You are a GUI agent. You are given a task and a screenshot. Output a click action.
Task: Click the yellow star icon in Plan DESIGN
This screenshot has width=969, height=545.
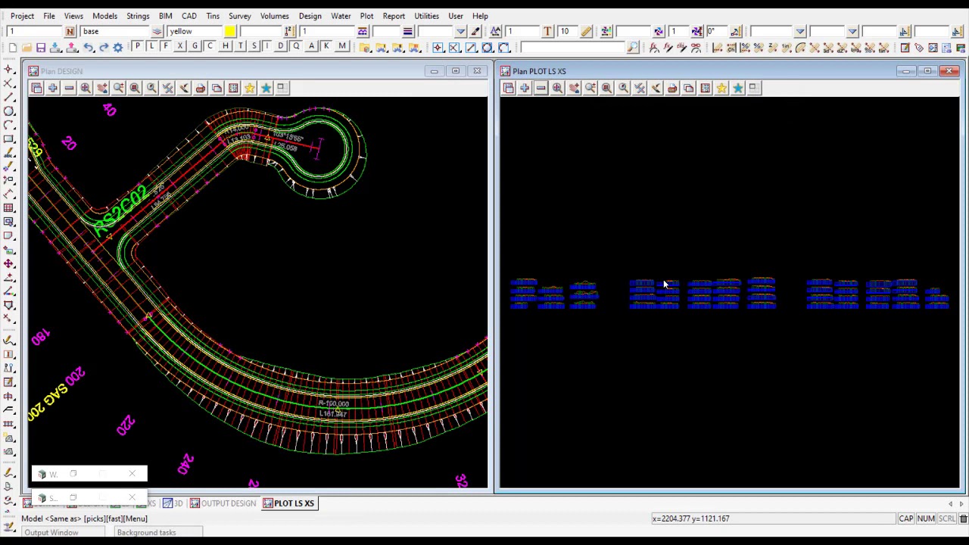[249, 88]
